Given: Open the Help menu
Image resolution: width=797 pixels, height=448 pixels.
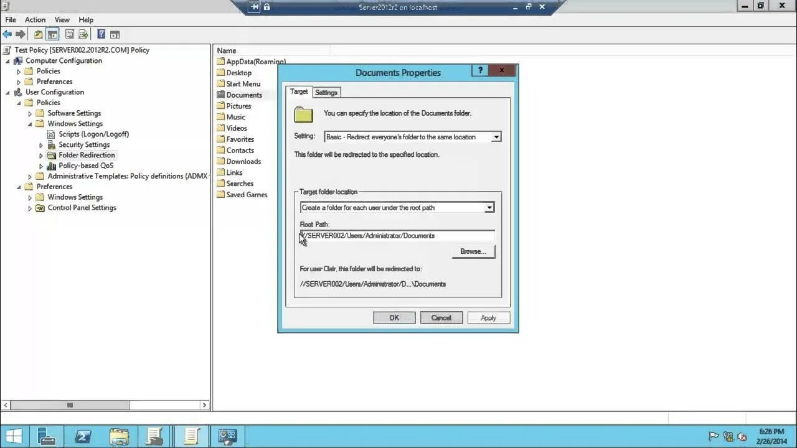Looking at the screenshot, I should click(x=86, y=20).
